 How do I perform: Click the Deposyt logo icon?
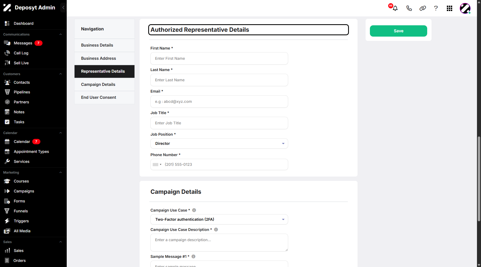(x=7, y=8)
